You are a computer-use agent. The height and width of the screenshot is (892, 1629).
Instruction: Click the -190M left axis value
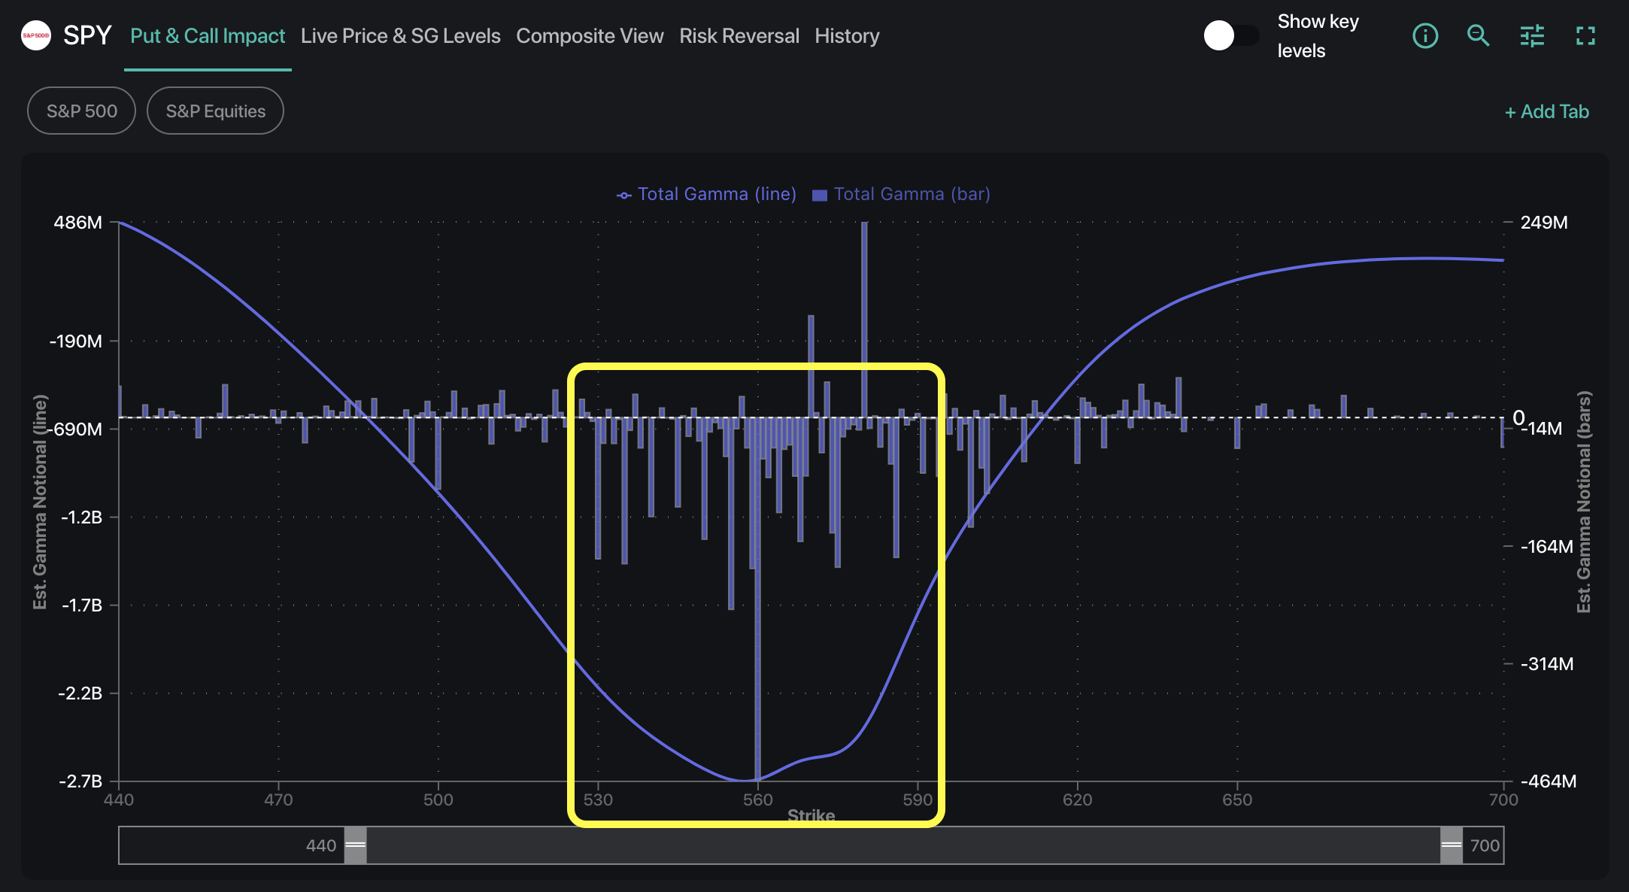click(x=76, y=341)
